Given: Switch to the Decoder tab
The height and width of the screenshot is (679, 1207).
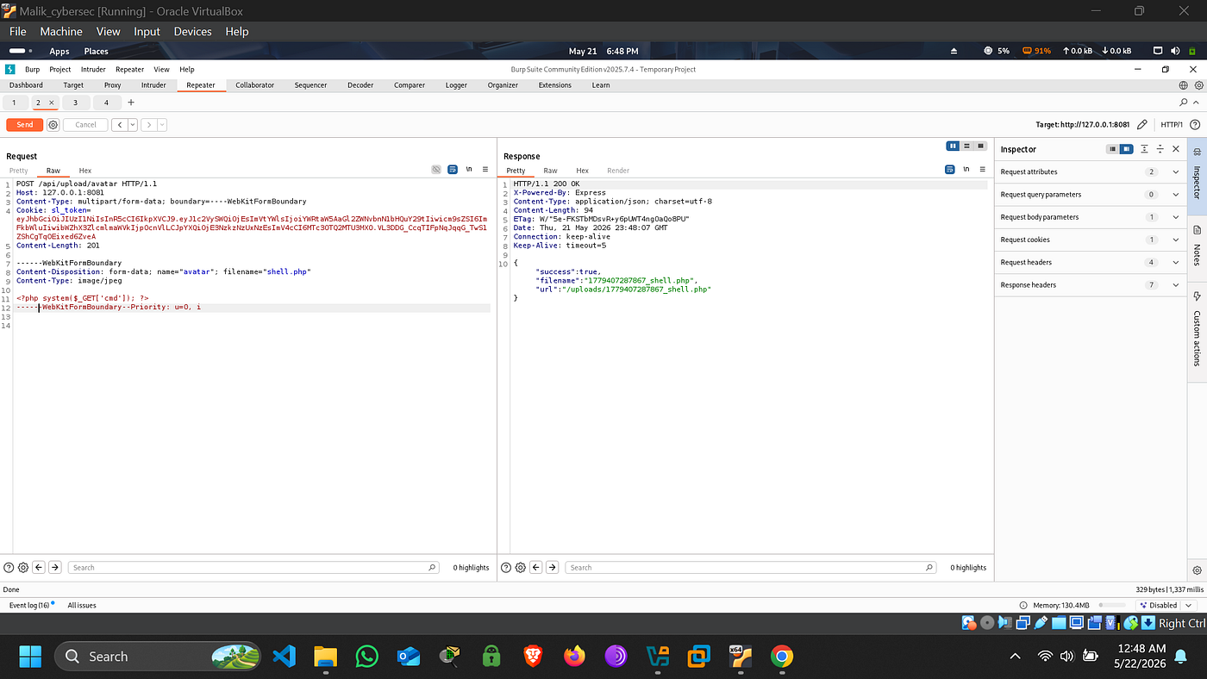Looking at the screenshot, I should point(360,85).
